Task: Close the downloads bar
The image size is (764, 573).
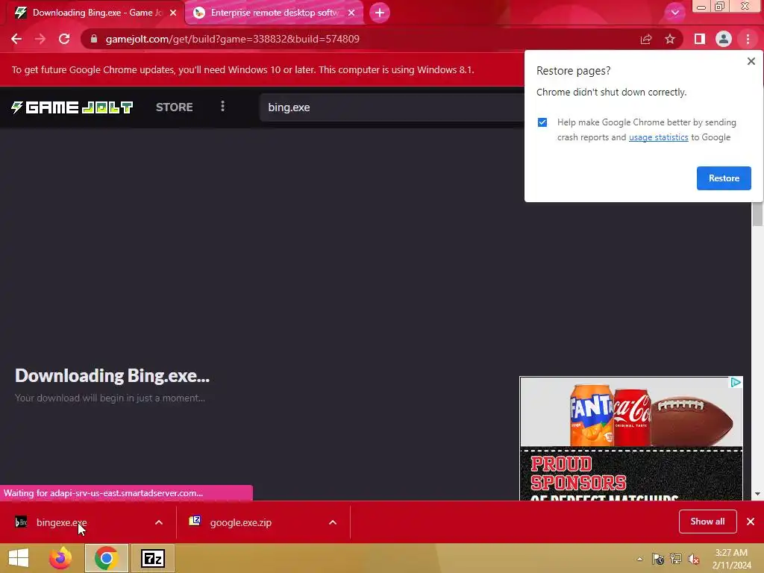Action: (x=751, y=522)
